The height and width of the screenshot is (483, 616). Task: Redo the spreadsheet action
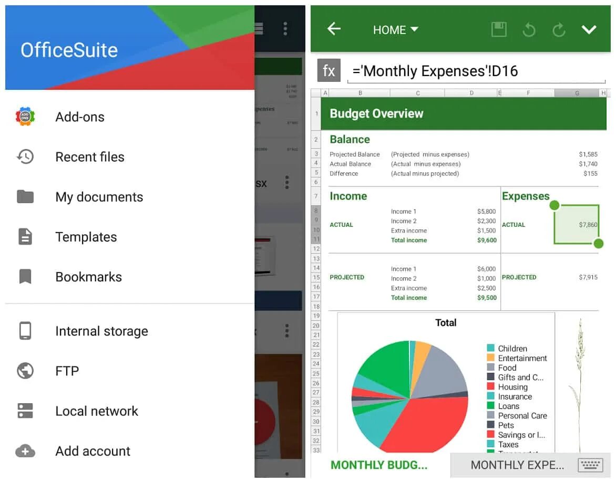[559, 29]
